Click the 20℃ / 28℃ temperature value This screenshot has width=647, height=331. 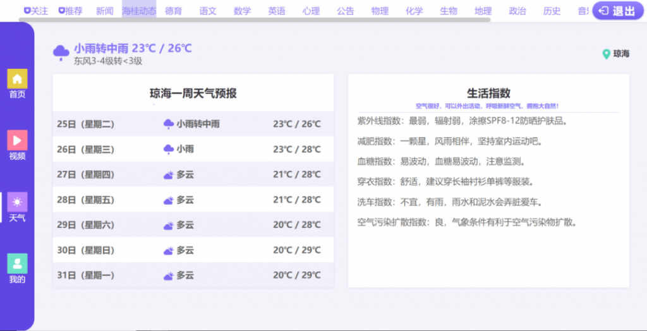pyautogui.click(x=297, y=225)
